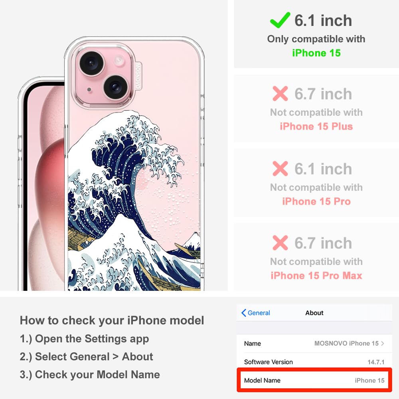Click the lower camera lens on the phone
Viewport: 399px width, 399px height.
pyautogui.click(x=116, y=87)
